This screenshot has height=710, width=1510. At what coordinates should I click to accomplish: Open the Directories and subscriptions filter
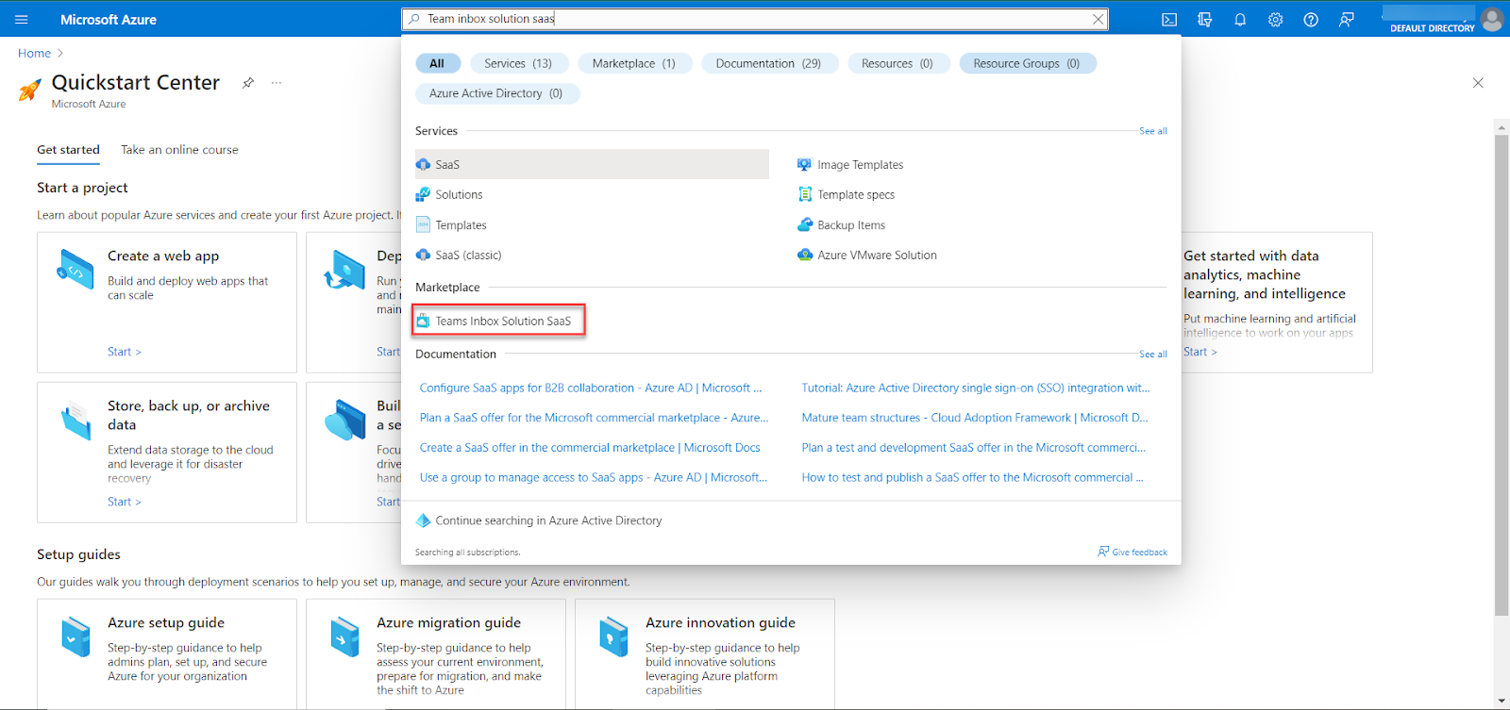click(1204, 19)
